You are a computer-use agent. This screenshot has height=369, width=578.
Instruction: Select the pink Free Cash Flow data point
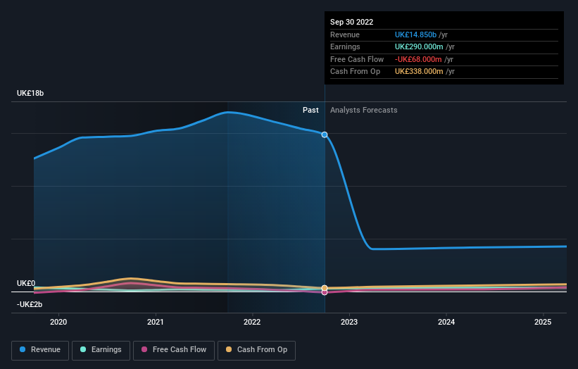tap(325, 292)
